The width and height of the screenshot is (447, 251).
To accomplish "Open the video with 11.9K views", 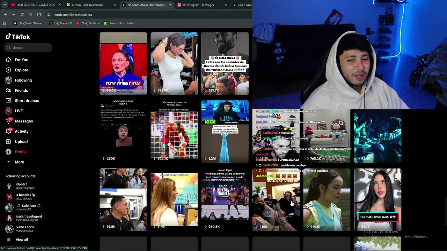I will pos(174,200).
